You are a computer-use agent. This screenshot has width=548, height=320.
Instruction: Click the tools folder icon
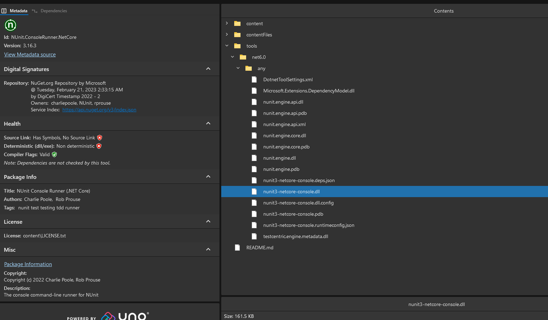[238, 46]
